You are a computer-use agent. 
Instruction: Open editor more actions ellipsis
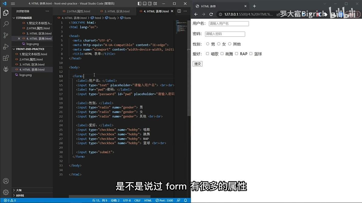pos(185,11)
